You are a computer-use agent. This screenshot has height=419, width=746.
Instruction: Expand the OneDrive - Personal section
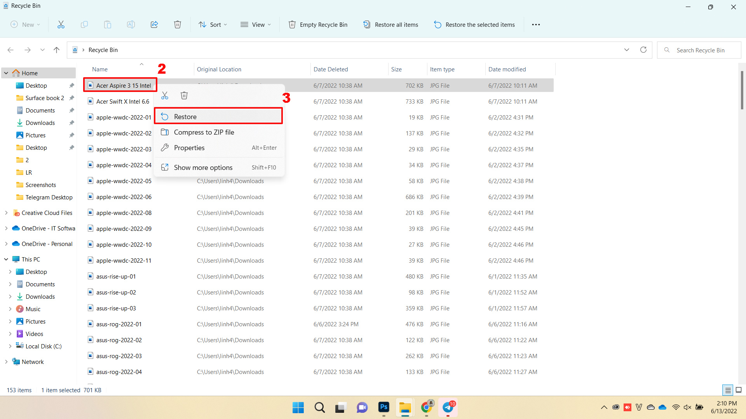[6, 244]
